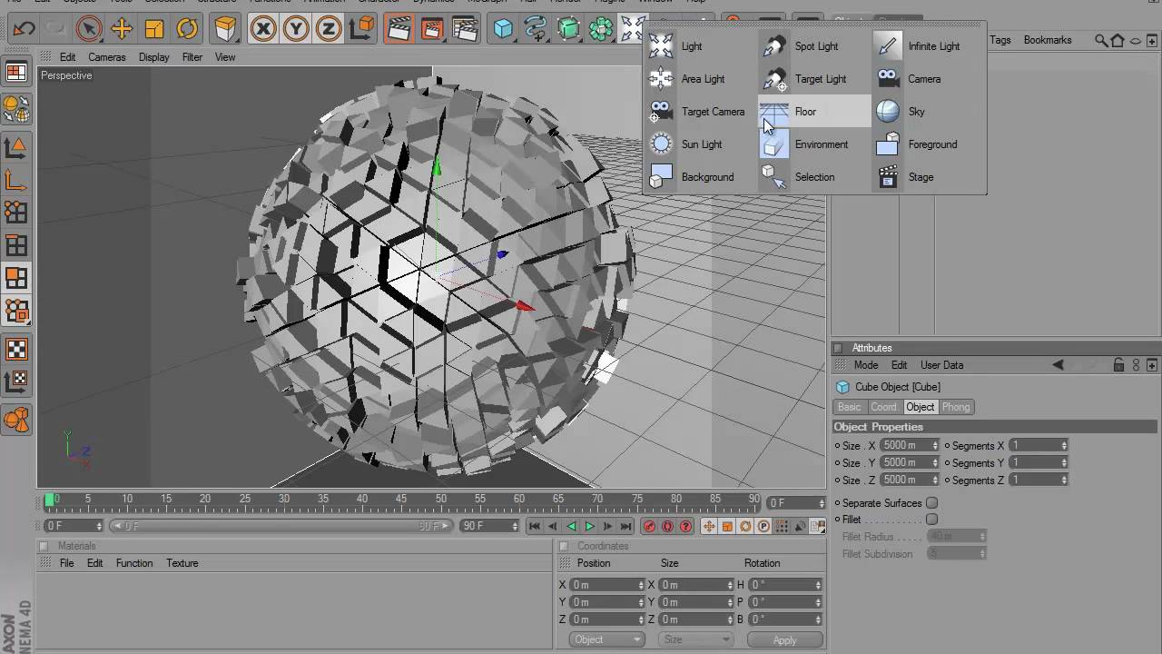The height and width of the screenshot is (654, 1162).
Task: Open the Size mode dropdown in Coordinates
Action: coord(694,639)
